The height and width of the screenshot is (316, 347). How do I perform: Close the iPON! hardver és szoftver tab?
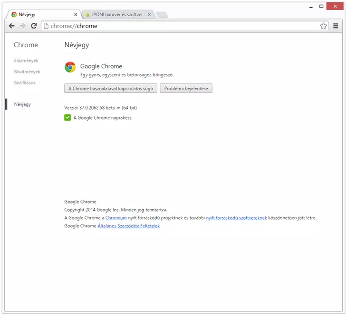pyautogui.click(x=149, y=14)
